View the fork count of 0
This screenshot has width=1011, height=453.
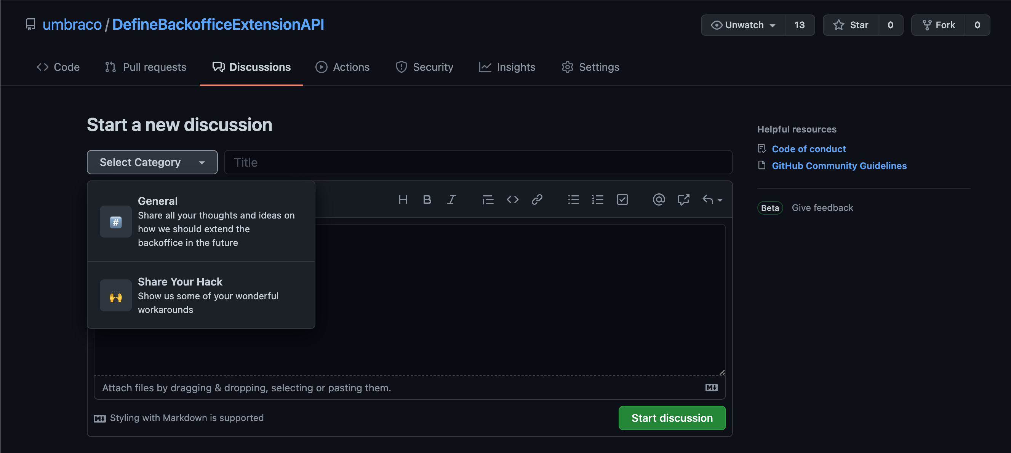977,25
